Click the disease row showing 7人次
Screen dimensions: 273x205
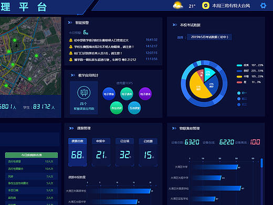point(31,176)
